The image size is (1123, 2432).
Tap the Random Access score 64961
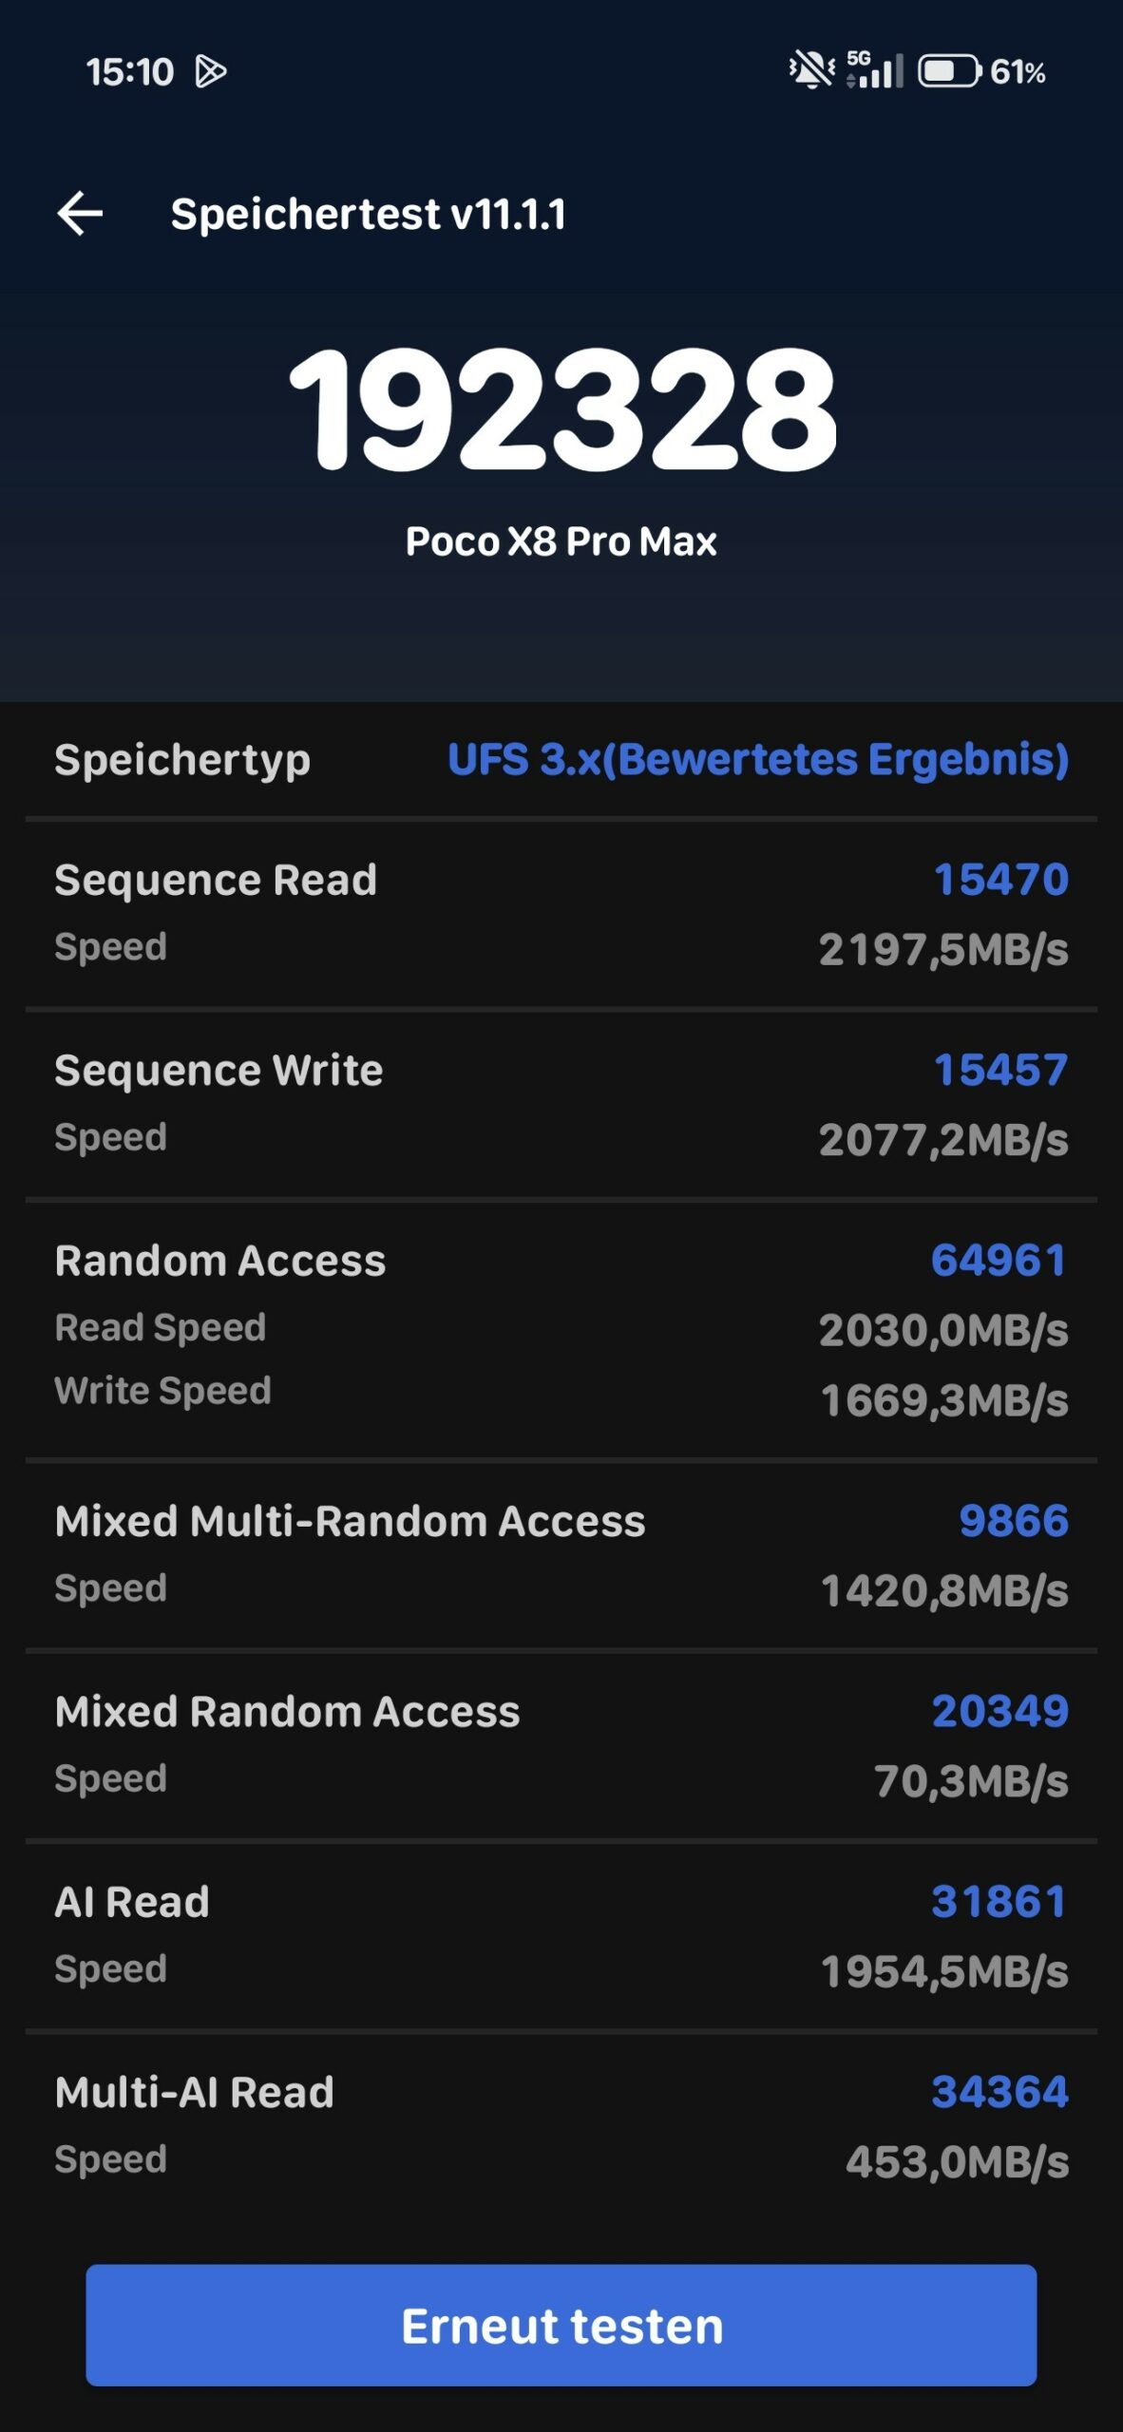999,1261
